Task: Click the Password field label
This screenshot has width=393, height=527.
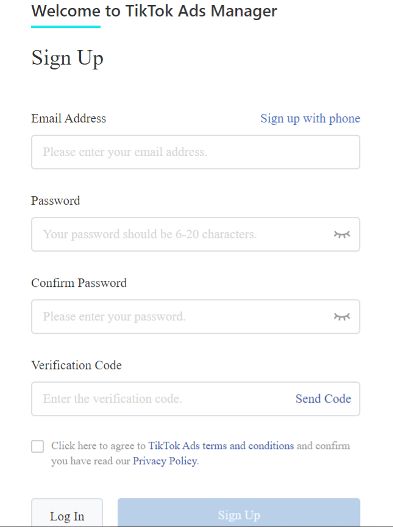Action: (55, 200)
